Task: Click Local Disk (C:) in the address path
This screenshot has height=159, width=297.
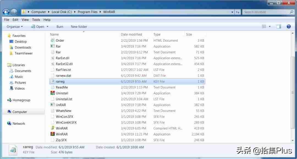Action: 62,12
